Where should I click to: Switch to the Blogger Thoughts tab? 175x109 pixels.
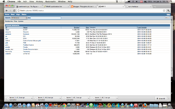(84, 7)
